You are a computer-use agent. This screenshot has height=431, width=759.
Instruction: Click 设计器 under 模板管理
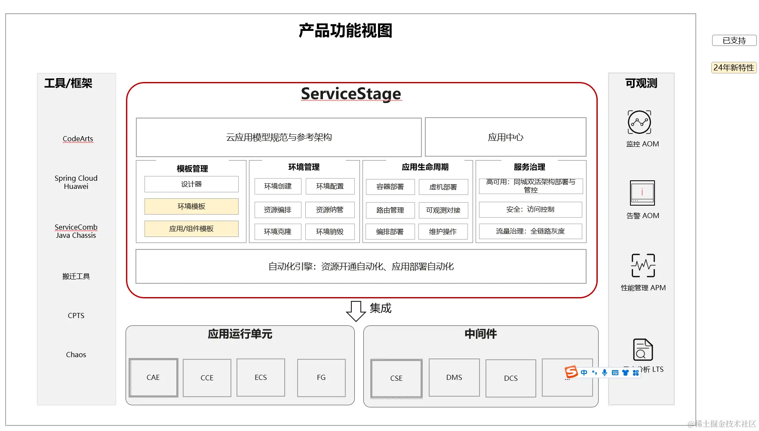coord(191,184)
